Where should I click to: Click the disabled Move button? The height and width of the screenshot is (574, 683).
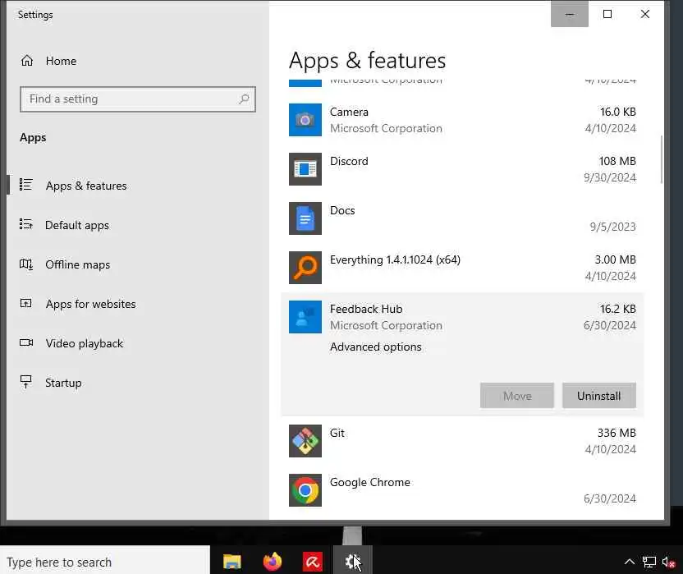[517, 396]
